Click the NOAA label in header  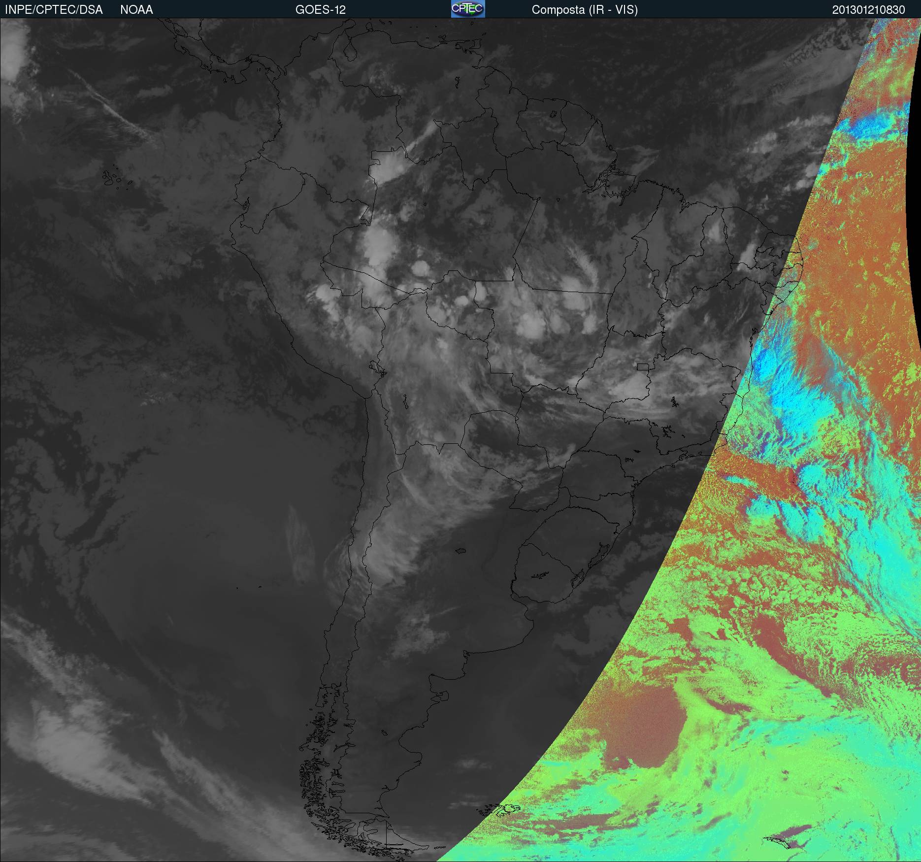136,10
